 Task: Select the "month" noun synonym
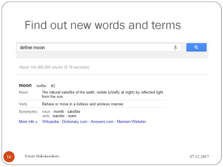pos(59,112)
